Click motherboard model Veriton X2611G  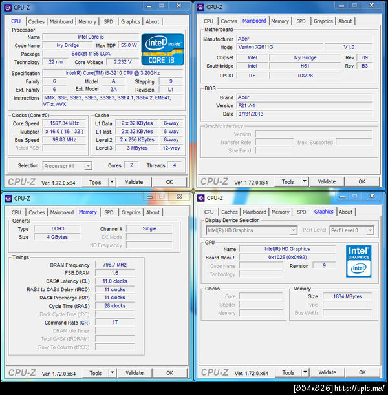pos(280,47)
